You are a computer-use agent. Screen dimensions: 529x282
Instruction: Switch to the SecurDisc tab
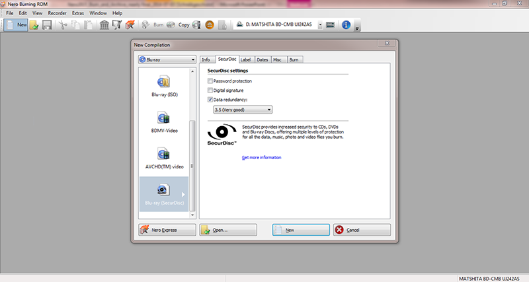point(227,59)
